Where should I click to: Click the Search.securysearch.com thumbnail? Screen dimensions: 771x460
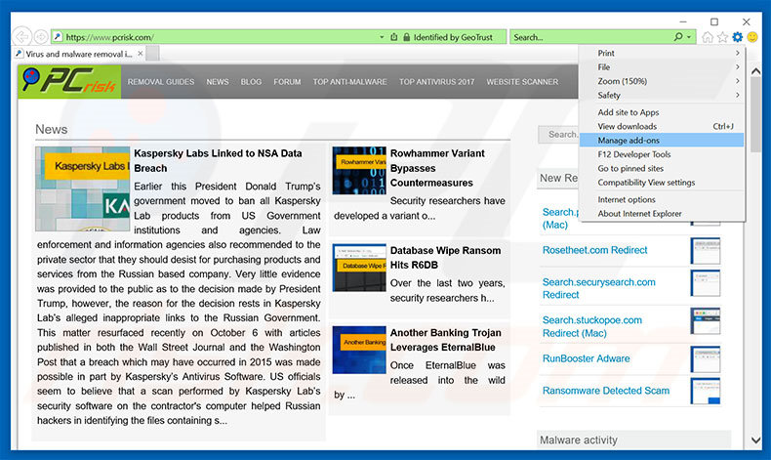pyautogui.click(x=705, y=283)
